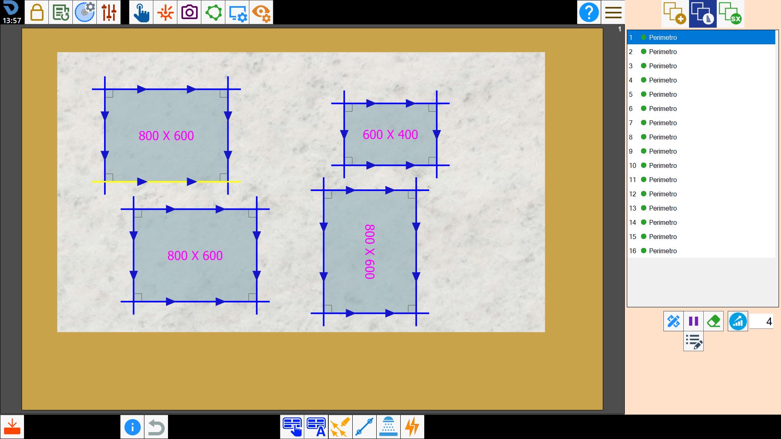The width and height of the screenshot is (781, 439).
Task: Click the eye with gear view settings
Action: [x=261, y=12]
